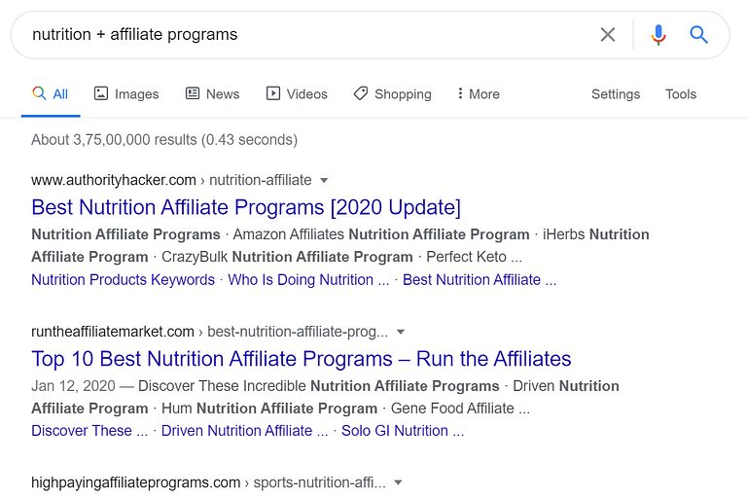Clear the search box with the X icon

[x=607, y=34]
